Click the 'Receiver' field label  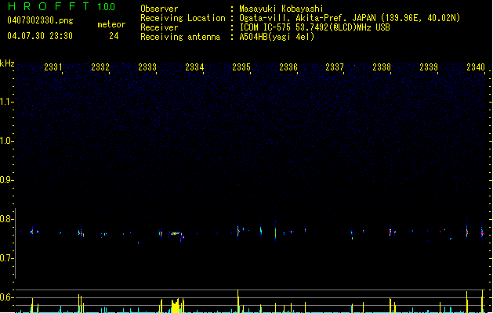click(159, 27)
